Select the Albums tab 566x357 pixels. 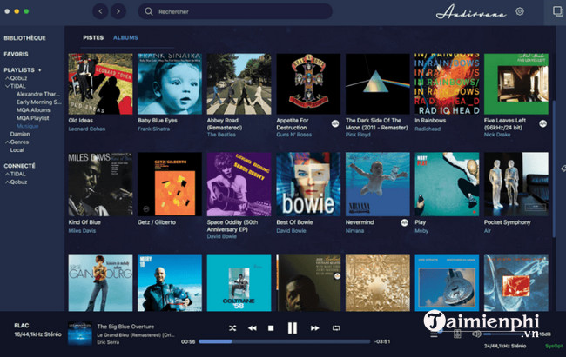click(125, 38)
